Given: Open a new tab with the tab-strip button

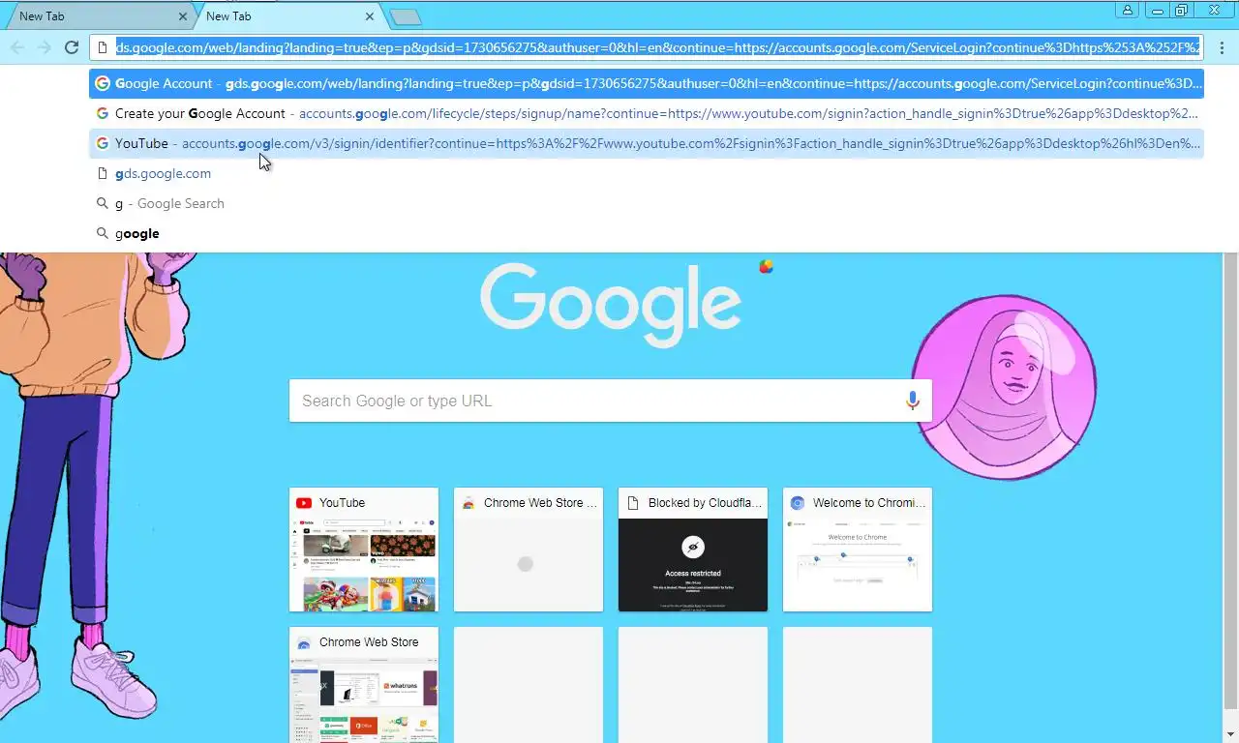Looking at the screenshot, I should [405, 17].
